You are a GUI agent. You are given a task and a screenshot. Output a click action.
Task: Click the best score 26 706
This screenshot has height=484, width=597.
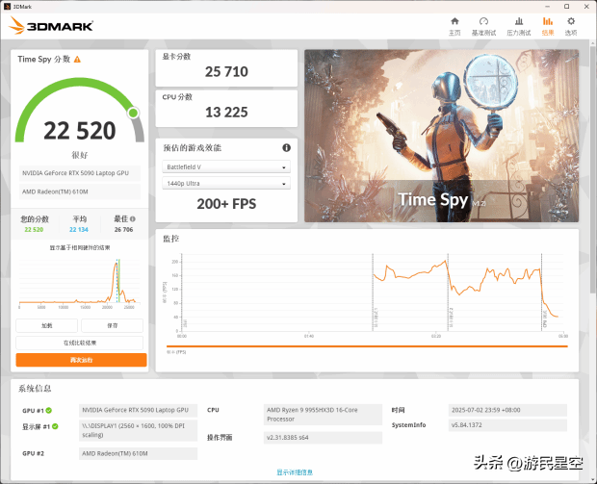[x=124, y=229]
